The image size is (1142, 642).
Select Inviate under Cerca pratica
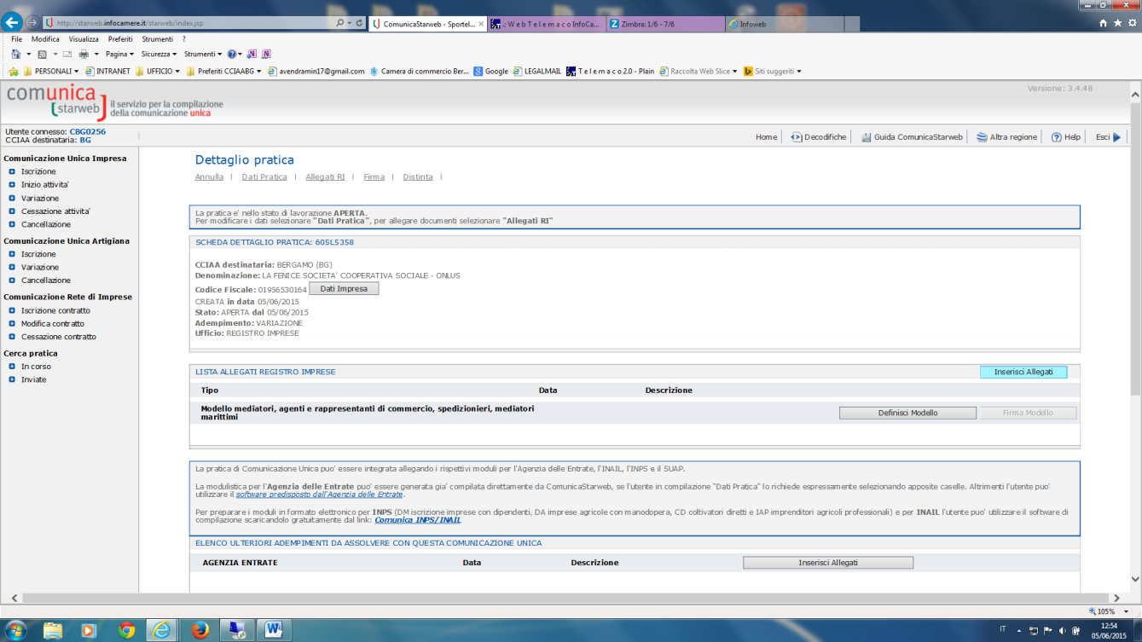[x=34, y=379]
